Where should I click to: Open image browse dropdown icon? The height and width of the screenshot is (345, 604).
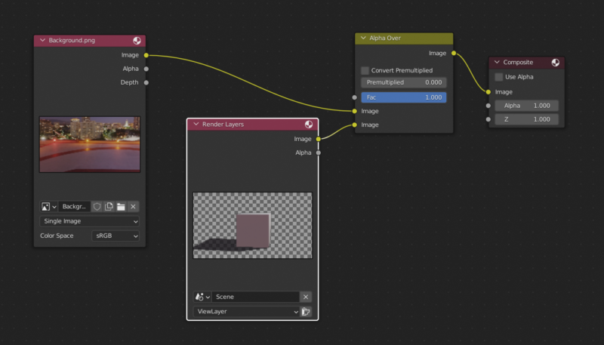coord(49,207)
